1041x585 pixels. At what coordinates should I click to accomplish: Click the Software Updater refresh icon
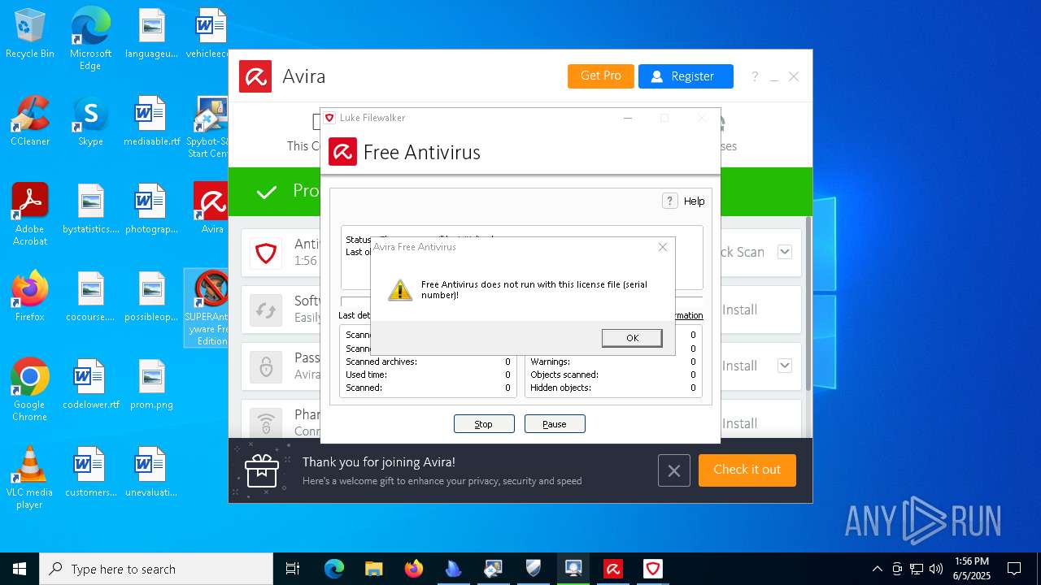coord(266,310)
